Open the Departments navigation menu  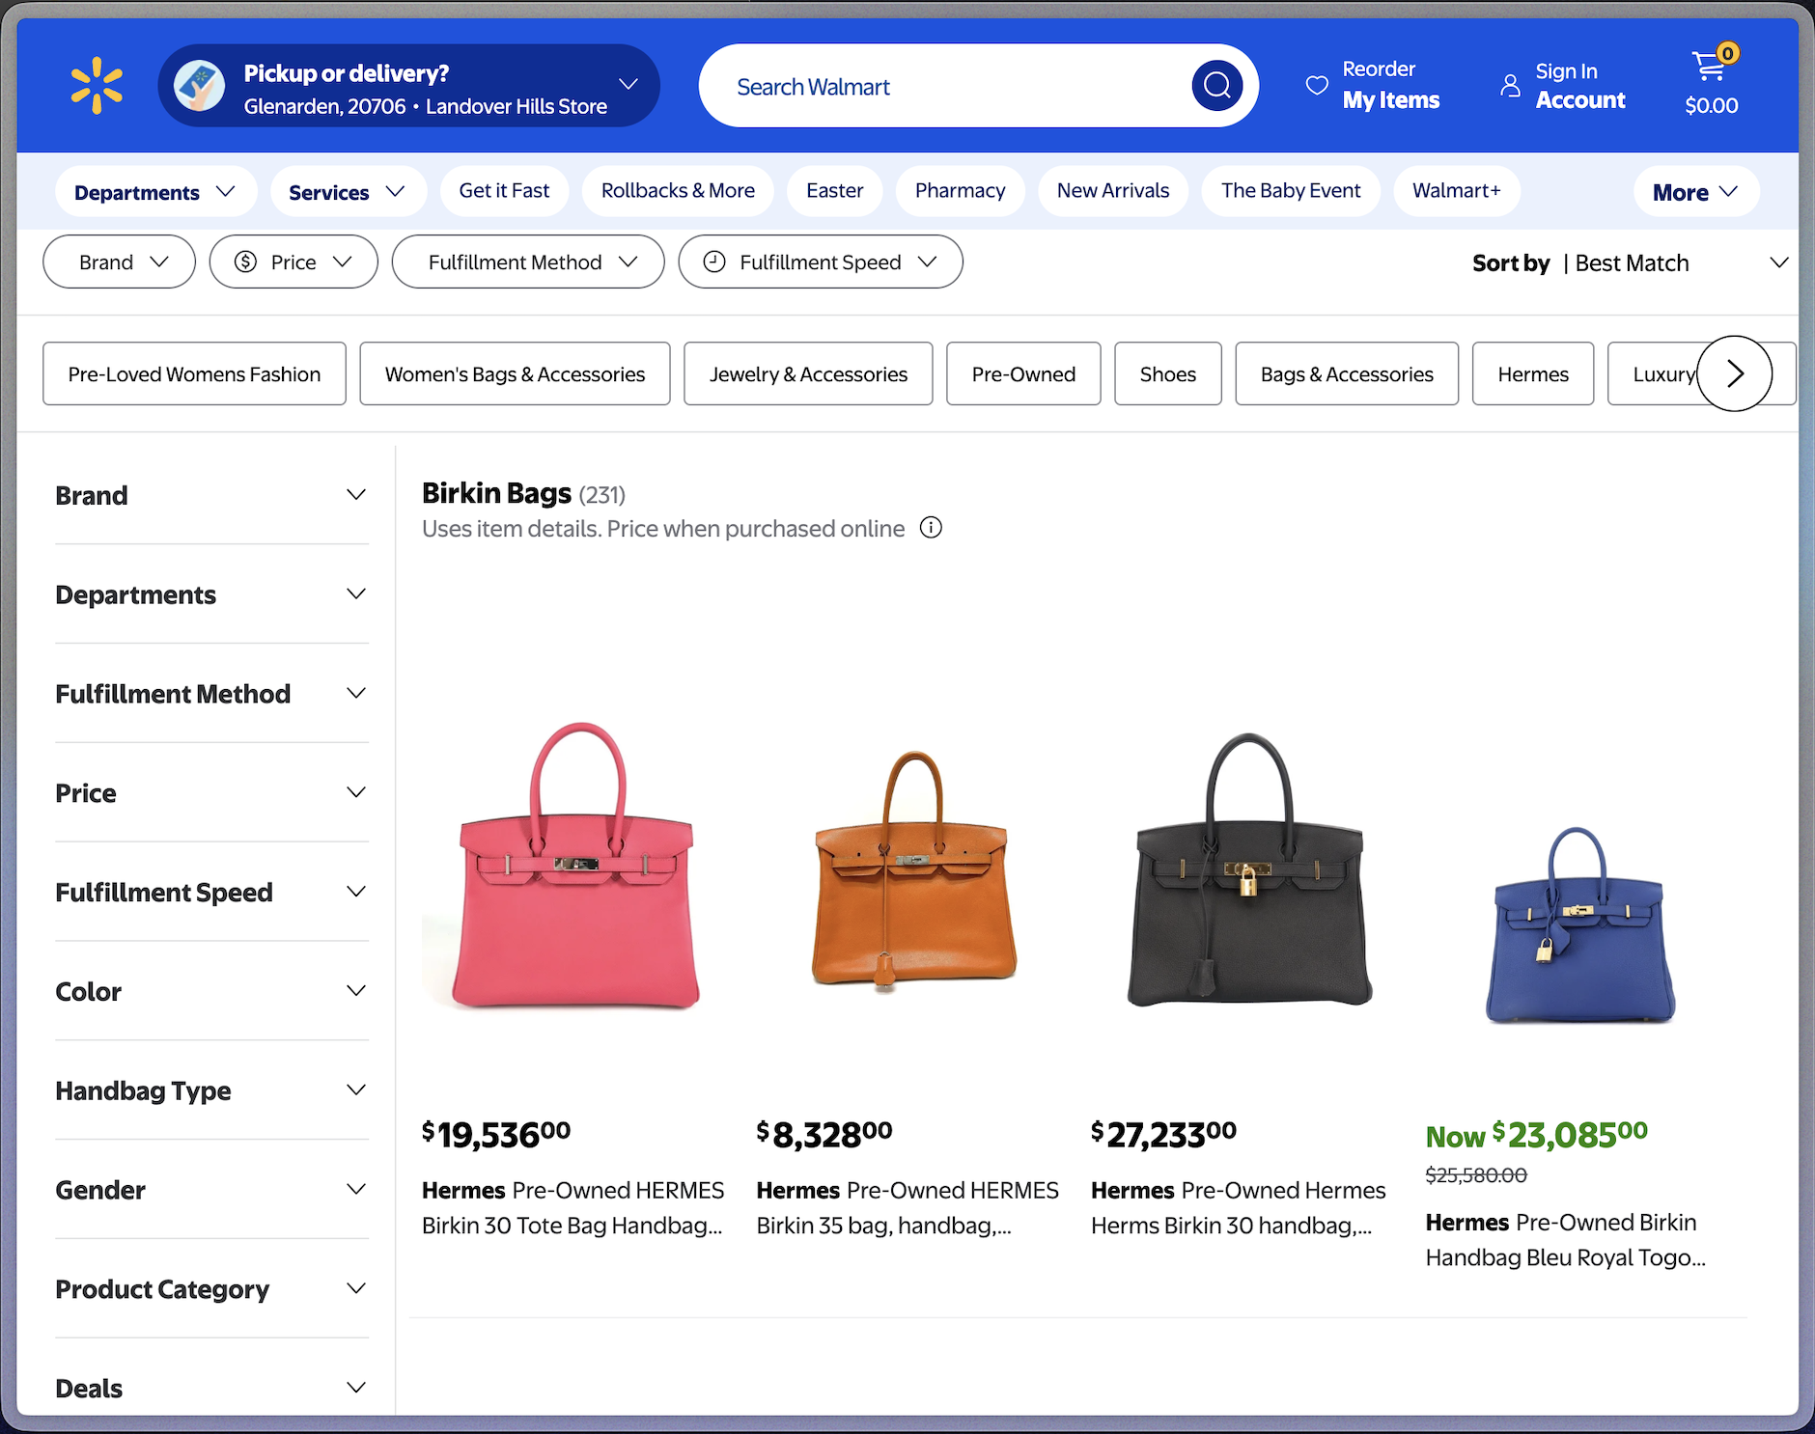pos(155,192)
